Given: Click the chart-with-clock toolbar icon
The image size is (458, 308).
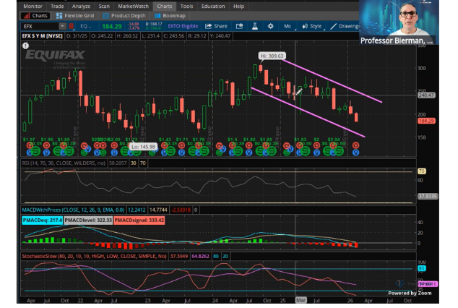Looking at the screenshot, I should 239,26.
